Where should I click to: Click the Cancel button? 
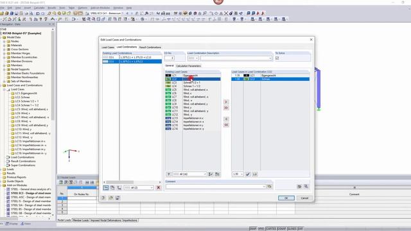(304, 198)
